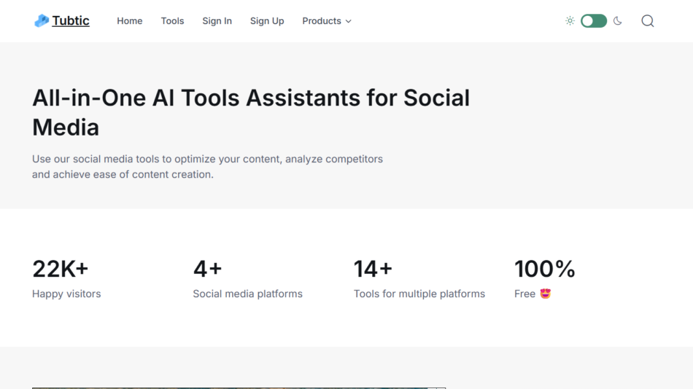The image size is (693, 389).
Task: Click the Sign Up link
Action: coord(267,21)
